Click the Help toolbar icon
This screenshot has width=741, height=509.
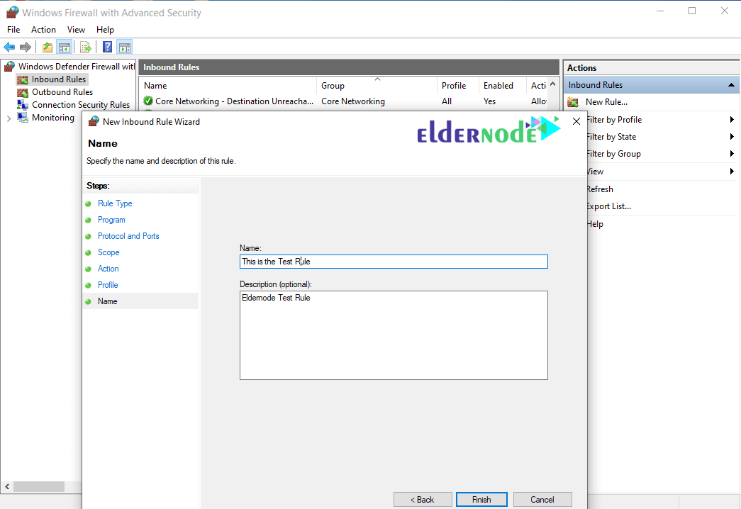(x=106, y=47)
